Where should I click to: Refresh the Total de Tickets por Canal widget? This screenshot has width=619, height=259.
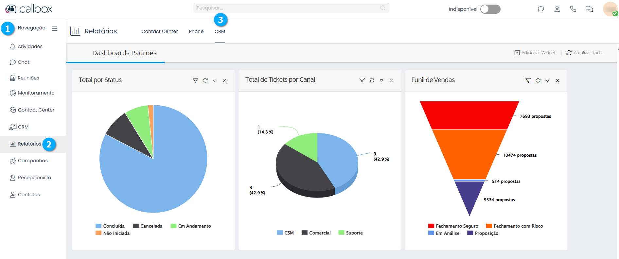[372, 80]
